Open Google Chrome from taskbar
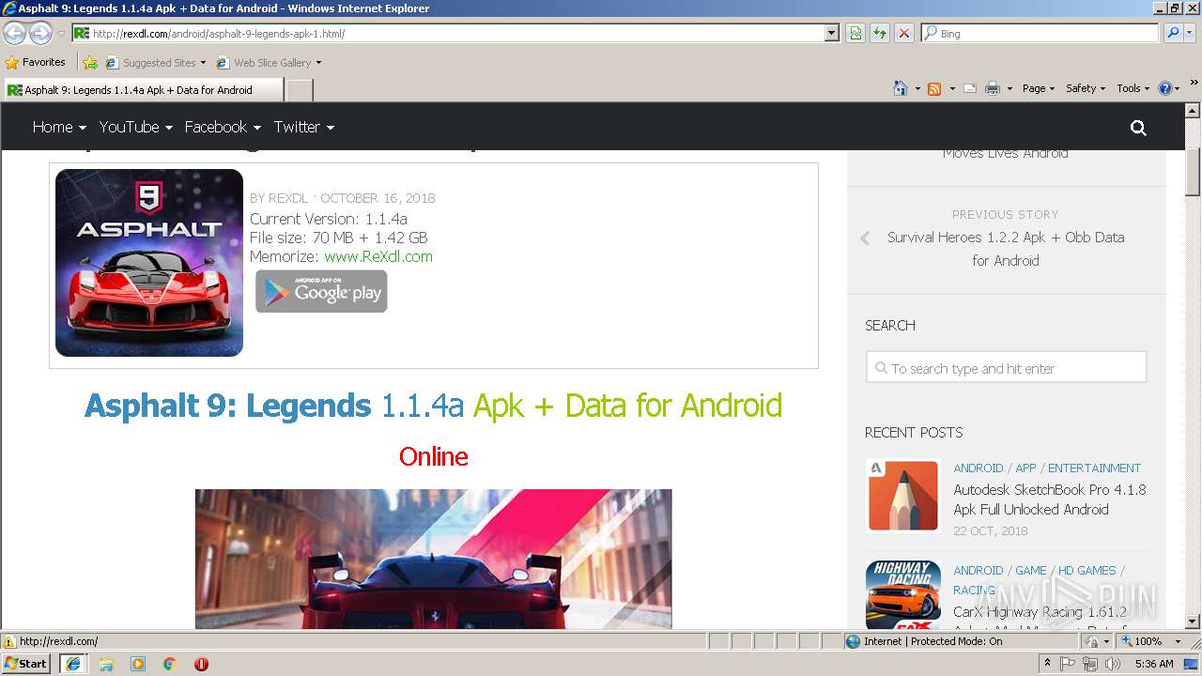The image size is (1202, 676). (170, 664)
